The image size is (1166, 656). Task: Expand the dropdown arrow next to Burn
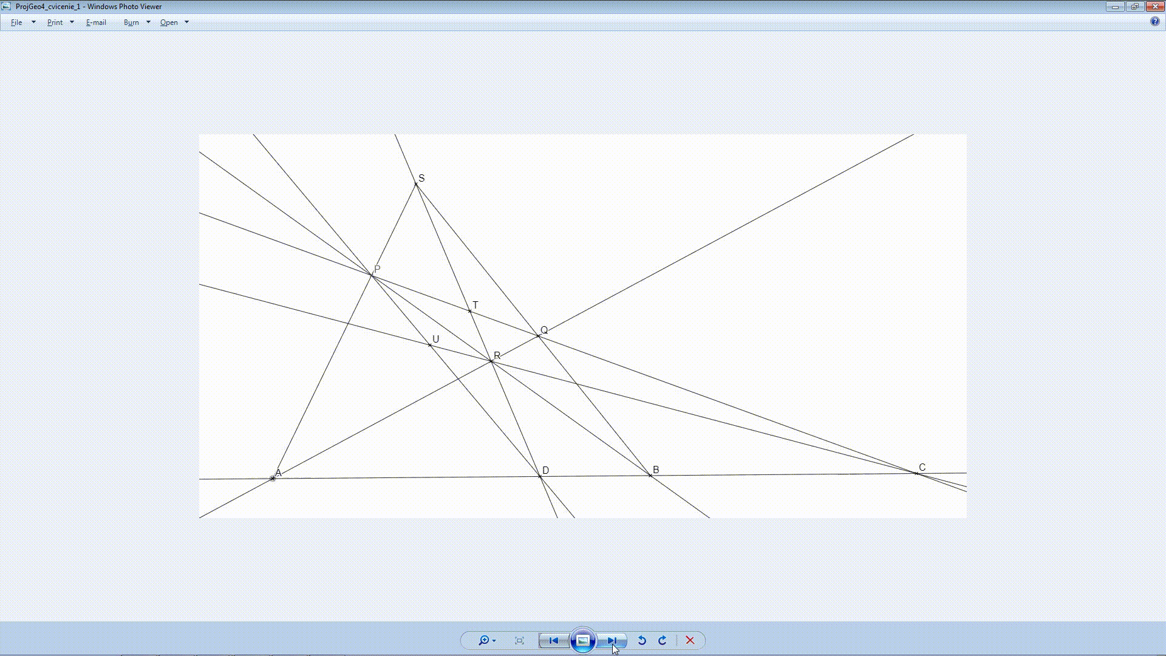148,22
